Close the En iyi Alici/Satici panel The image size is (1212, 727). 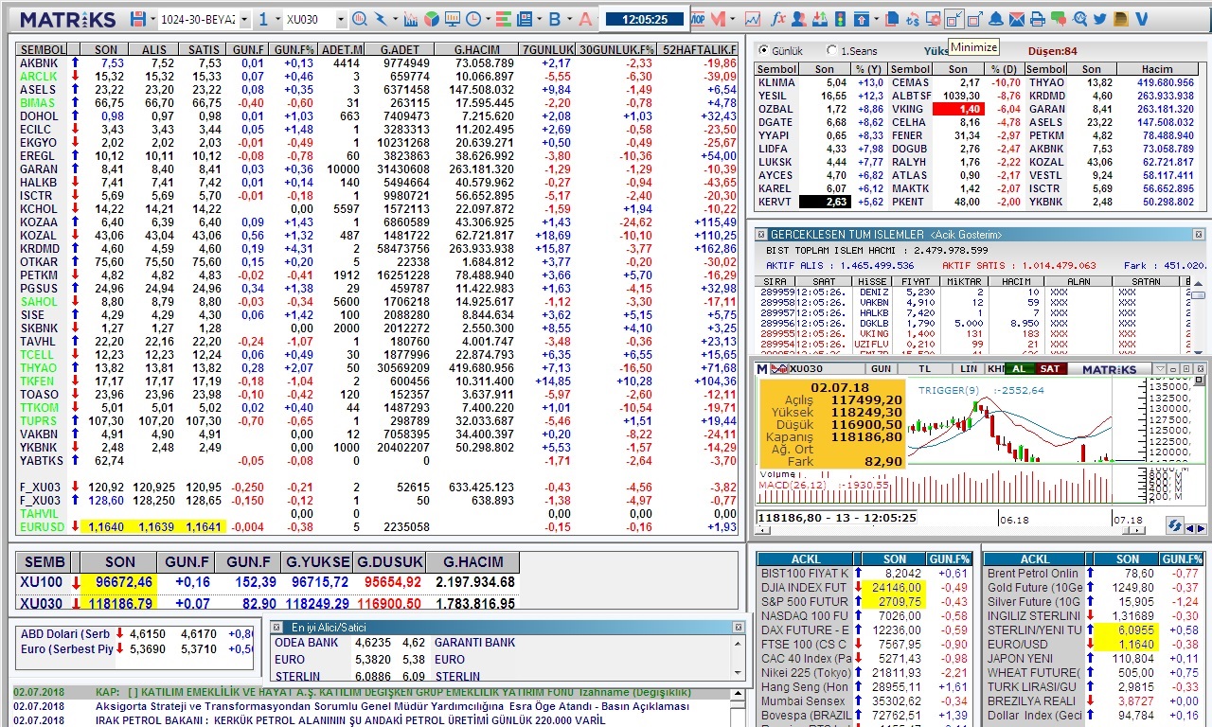pyautogui.click(x=738, y=628)
